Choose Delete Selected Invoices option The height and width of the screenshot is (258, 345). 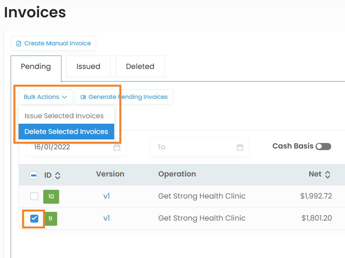[x=66, y=132]
